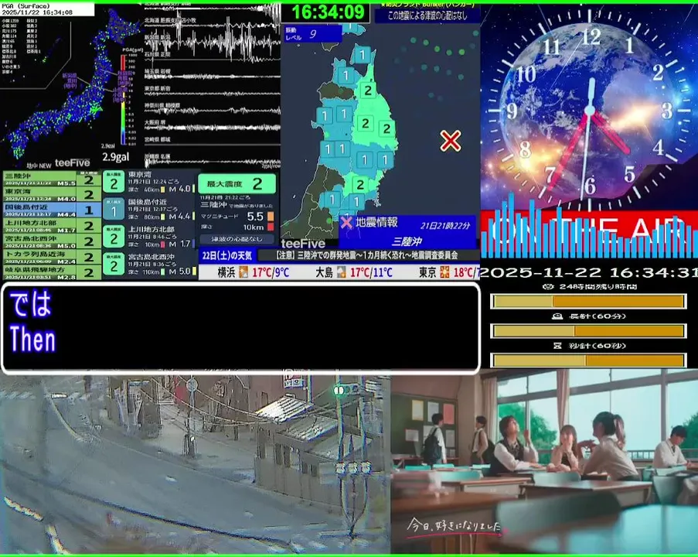Click the hourglass icon beside 秒針(60秒)
Screen dimensions: 698x557
(x=557, y=346)
